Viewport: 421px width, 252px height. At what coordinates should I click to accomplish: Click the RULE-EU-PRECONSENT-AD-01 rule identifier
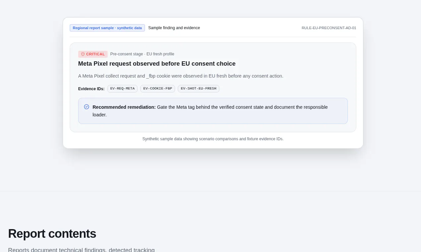[x=329, y=28]
